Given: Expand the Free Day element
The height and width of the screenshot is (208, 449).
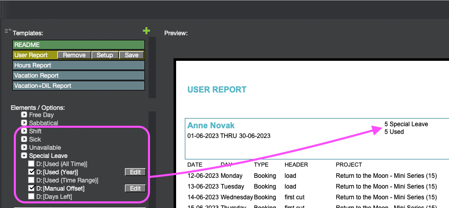Looking at the screenshot, I should coord(24,115).
